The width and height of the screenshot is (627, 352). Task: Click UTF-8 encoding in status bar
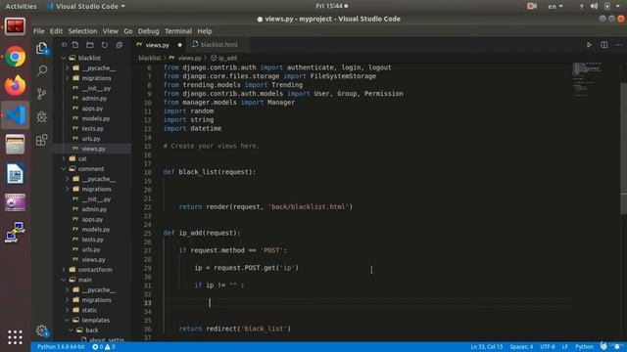pyautogui.click(x=548, y=347)
